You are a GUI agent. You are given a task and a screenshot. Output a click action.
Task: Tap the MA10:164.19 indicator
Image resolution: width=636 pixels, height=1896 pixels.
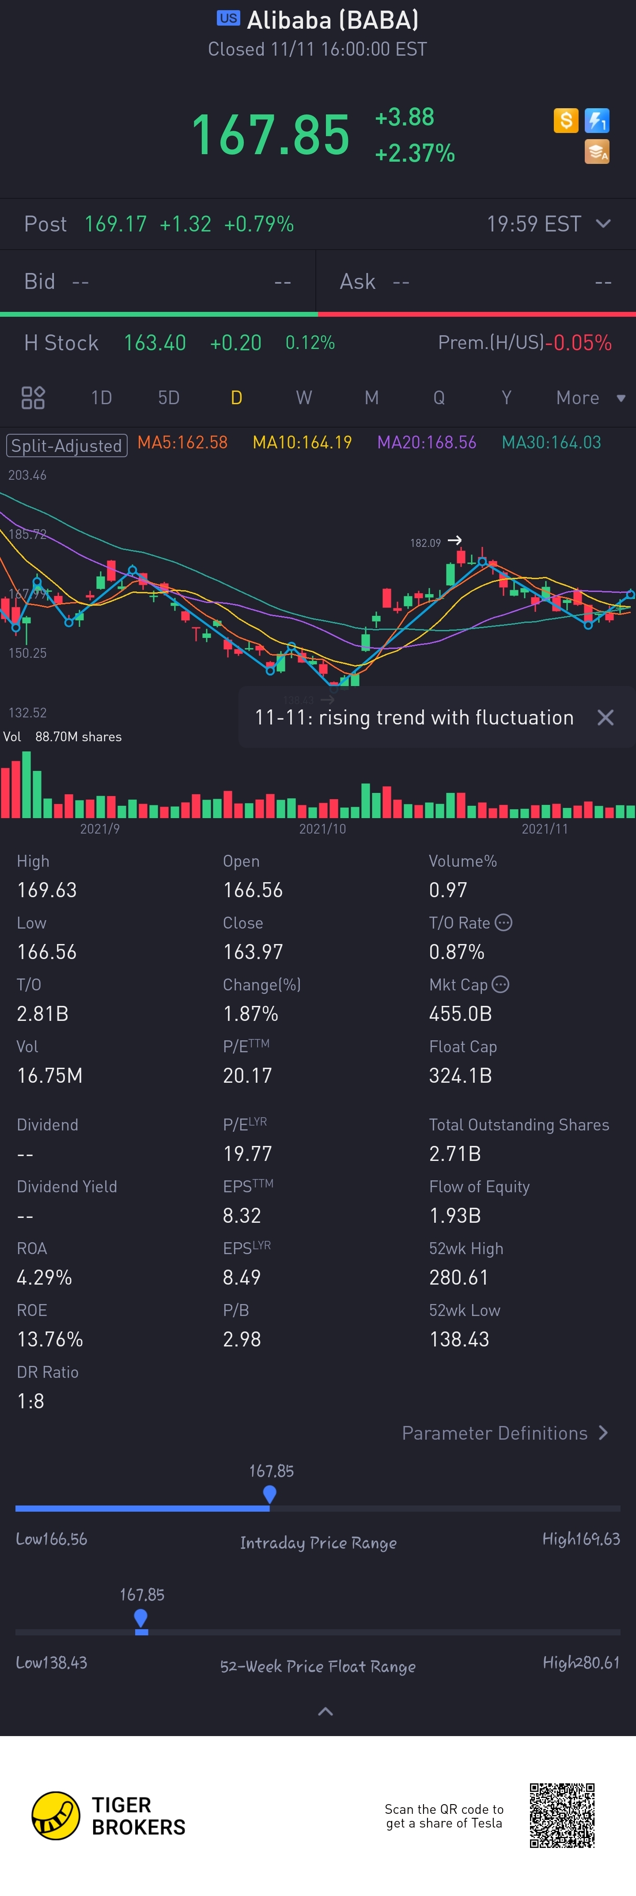(302, 442)
